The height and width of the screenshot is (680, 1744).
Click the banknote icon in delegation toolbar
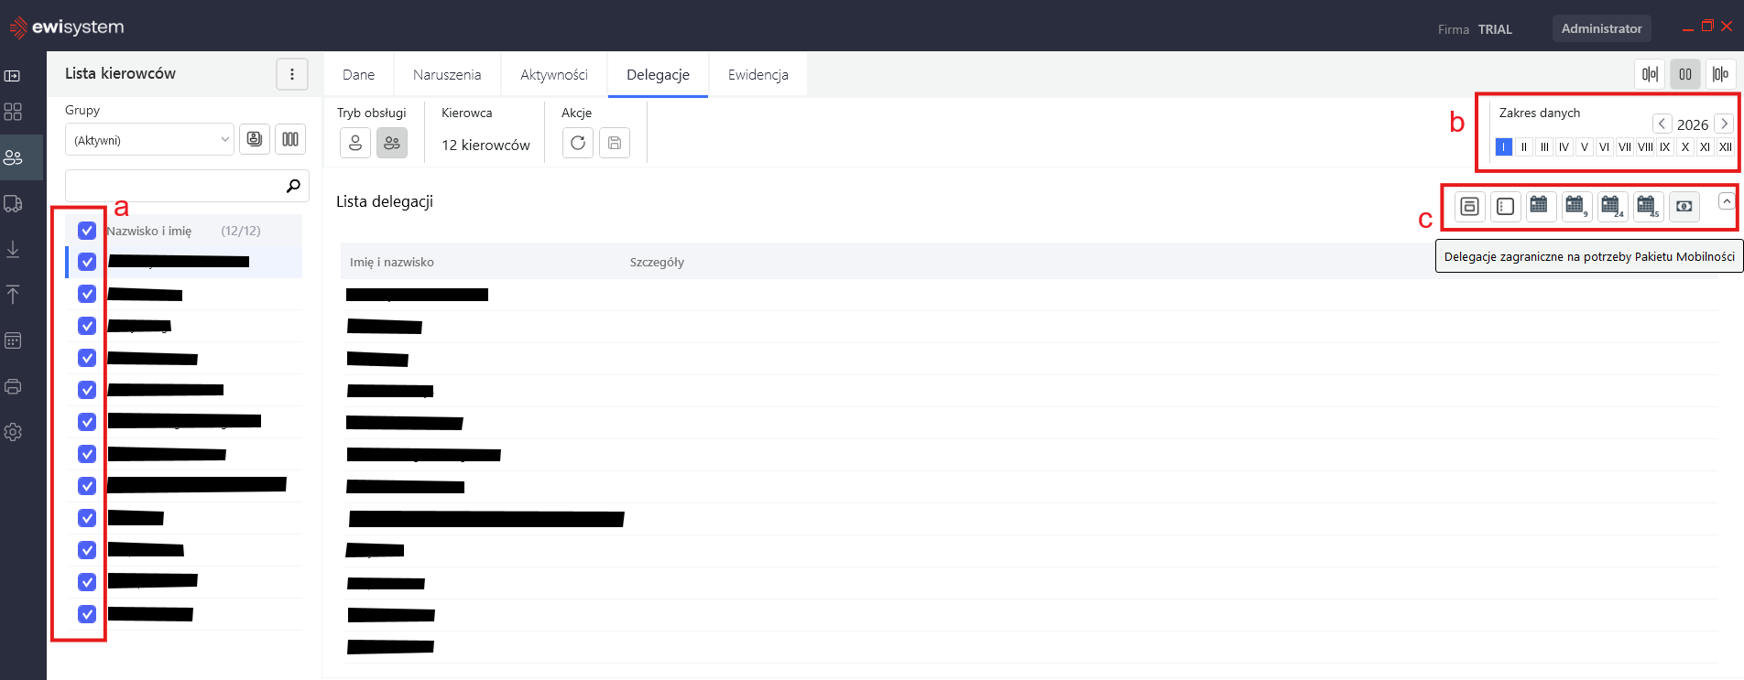click(x=1684, y=206)
